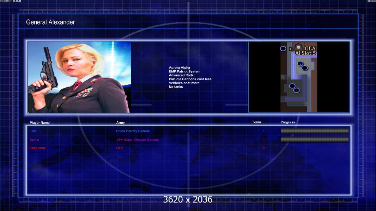Screen dimensions: 376x211
Task: Click General Alexander's portrait image
Action: (x=79, y=77)
